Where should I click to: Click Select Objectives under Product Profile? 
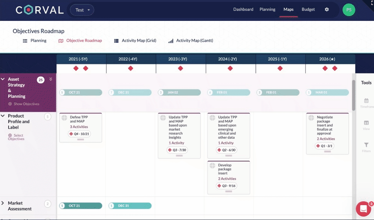pos(16,137)
